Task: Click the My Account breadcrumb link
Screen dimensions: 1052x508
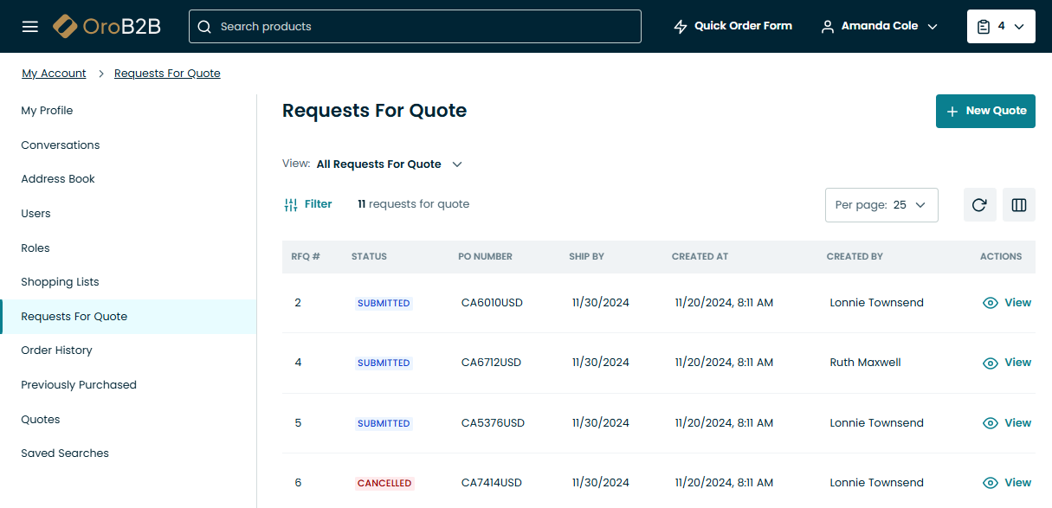Action: coord(54,74)
